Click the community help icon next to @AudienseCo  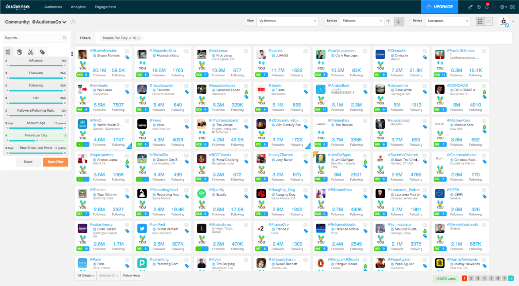[x=73, y=22]
